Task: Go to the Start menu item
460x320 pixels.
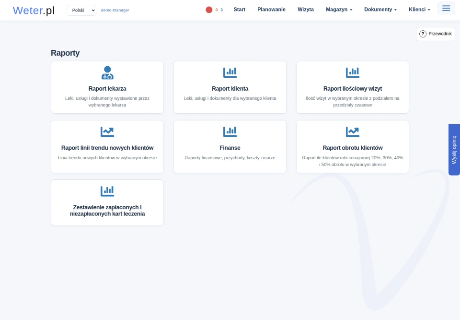Action: 239,10
